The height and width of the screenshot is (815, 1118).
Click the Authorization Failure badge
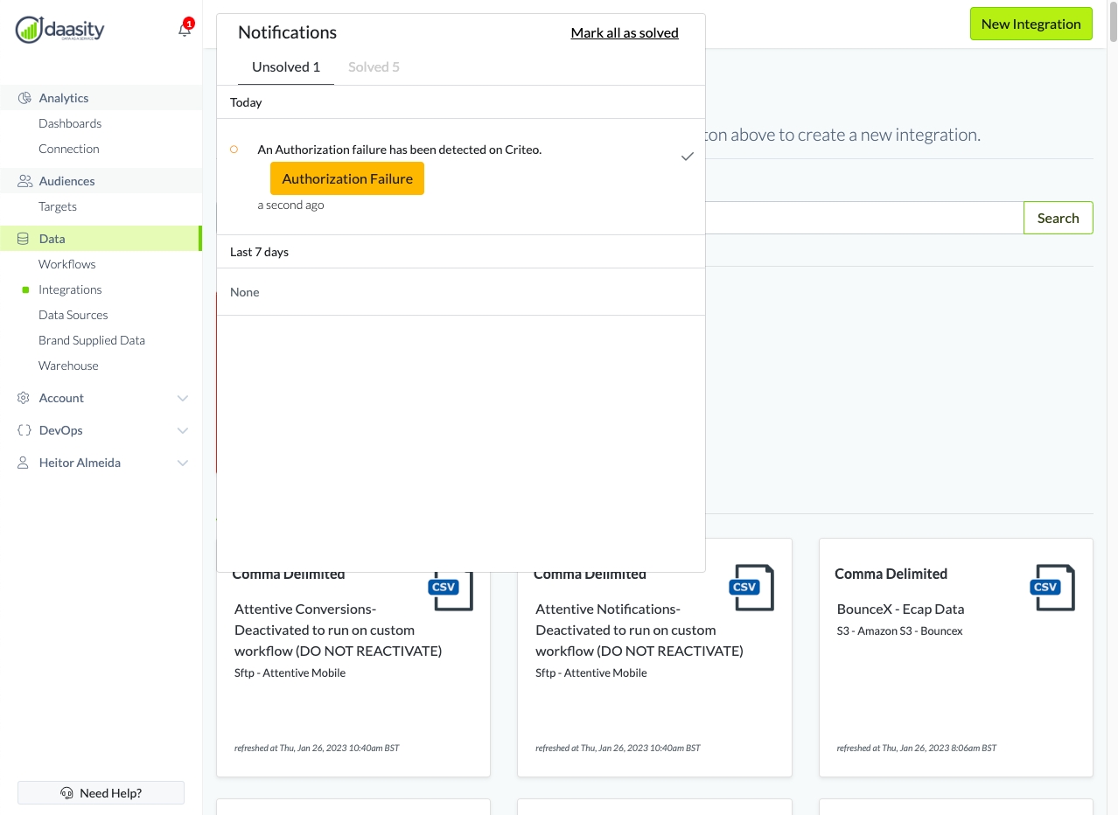(x=347, y=178)
